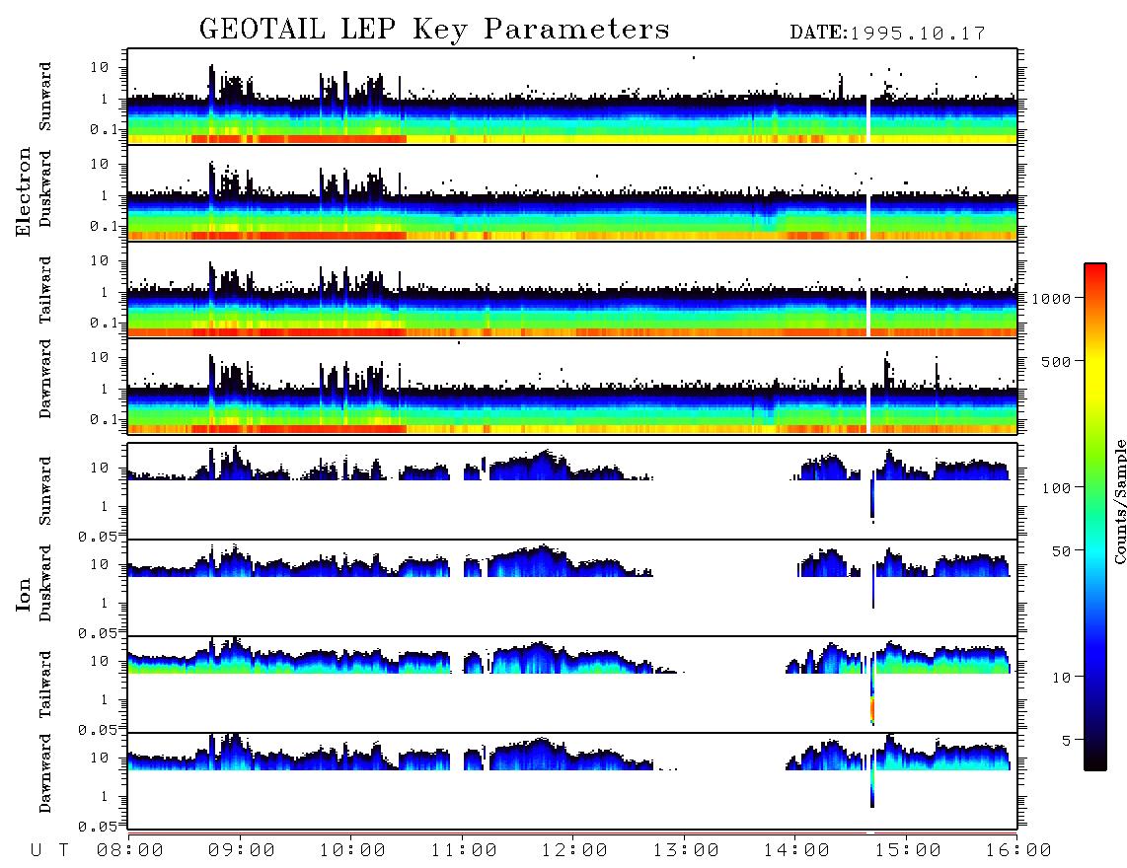The height and width of the screenshot is (868, 1127).
Task: Click the '50' color bar tick label
Action: coord(1062,551)
